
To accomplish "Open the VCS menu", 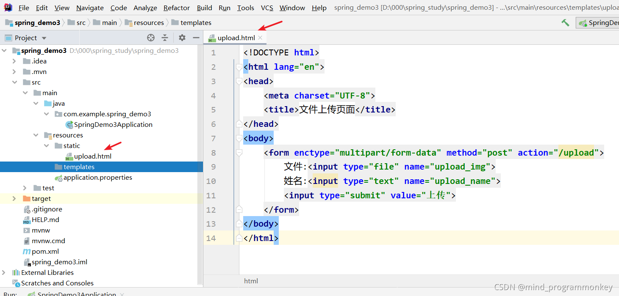I will 267,8.
